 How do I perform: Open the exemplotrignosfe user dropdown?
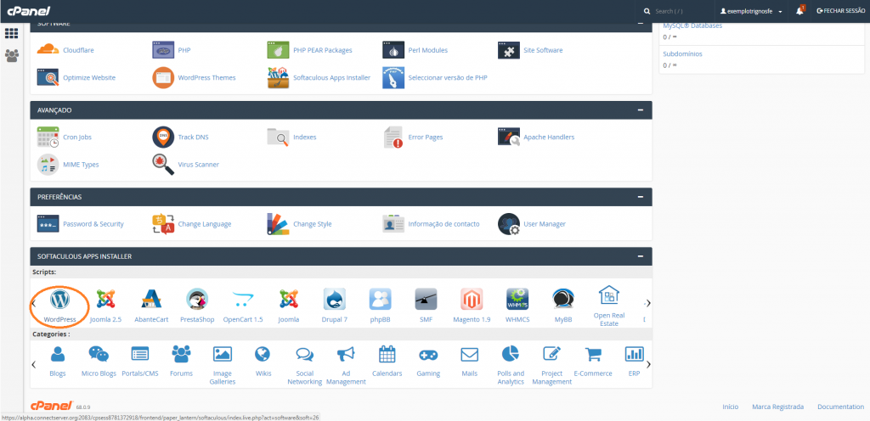(751, 11)
